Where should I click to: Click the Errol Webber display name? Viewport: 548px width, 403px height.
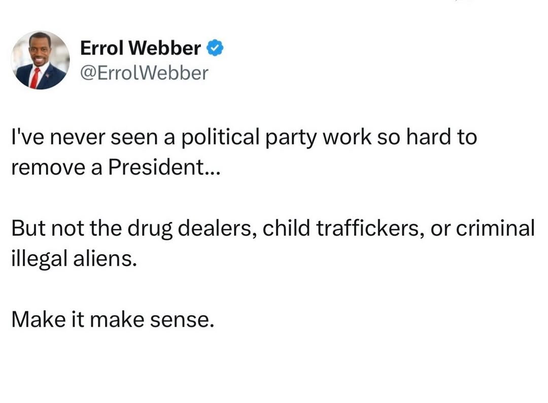click(x=141, y=49)
